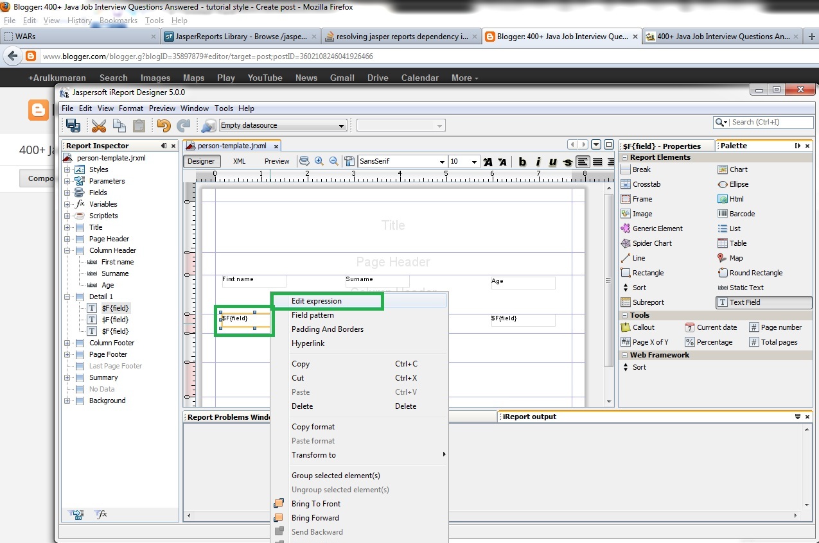Click the report datasources icon beside the datasource combo
819x543 pixels.
209,125
